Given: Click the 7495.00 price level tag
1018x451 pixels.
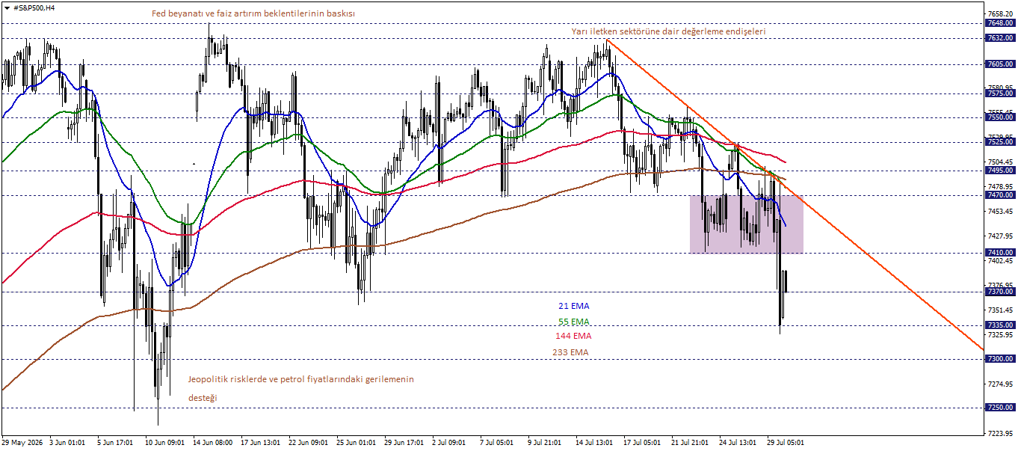Looking at the screenshot, I should [x=1000, y=171].
